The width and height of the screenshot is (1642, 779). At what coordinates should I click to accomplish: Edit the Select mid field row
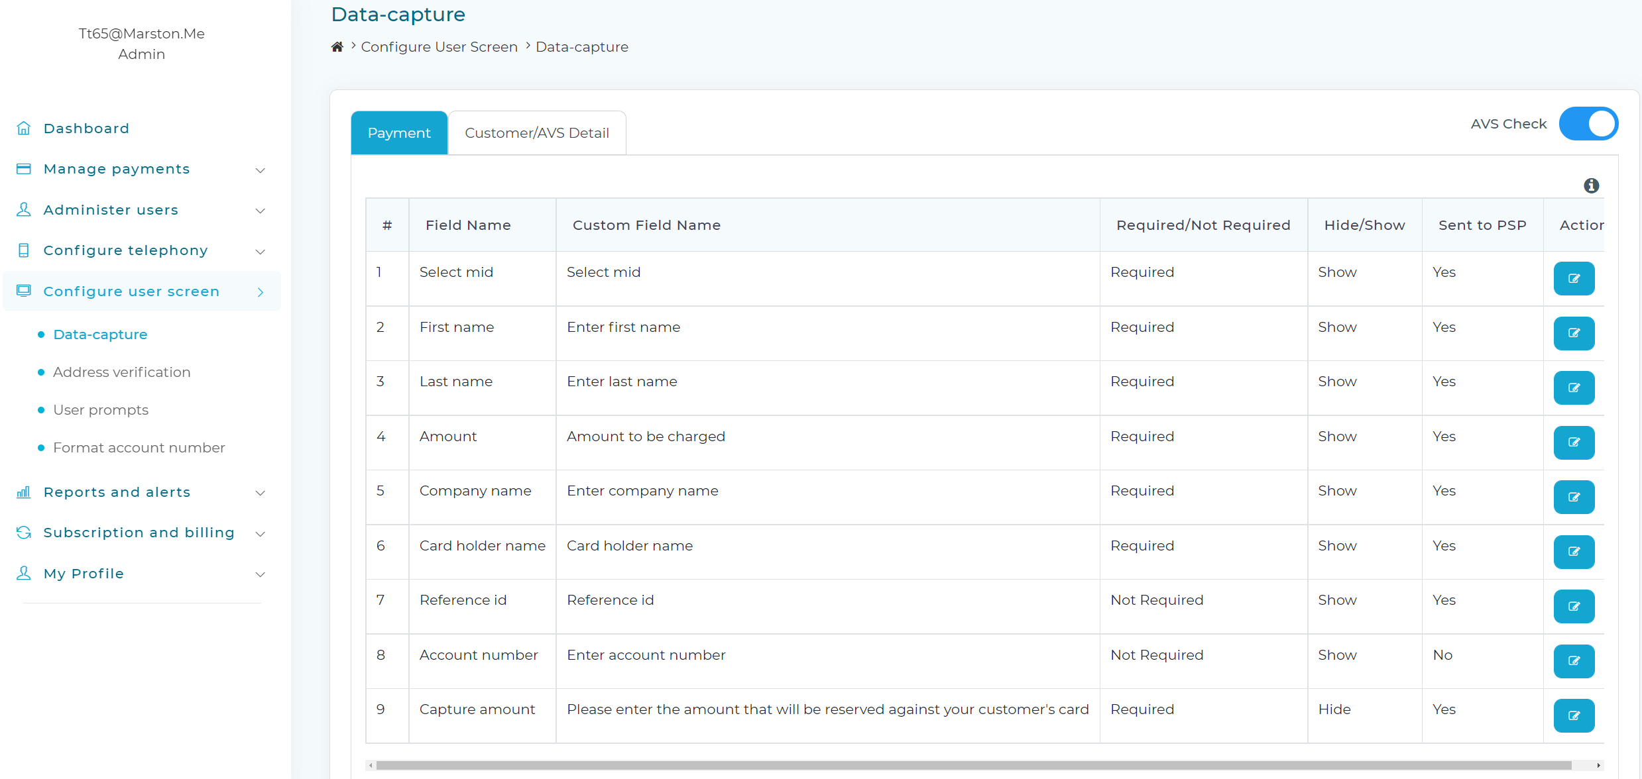[1574, 278]
